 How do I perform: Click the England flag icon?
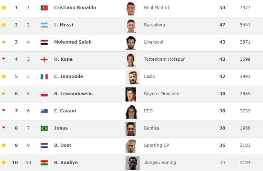coord(44,59)
